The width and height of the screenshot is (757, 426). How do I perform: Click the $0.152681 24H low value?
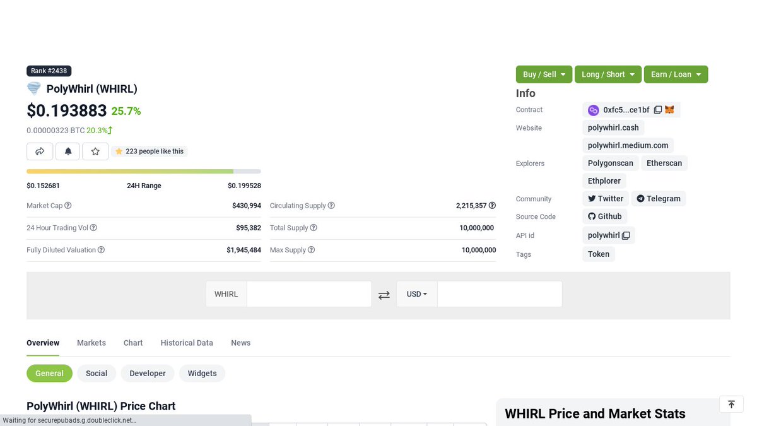click(44, 186)
